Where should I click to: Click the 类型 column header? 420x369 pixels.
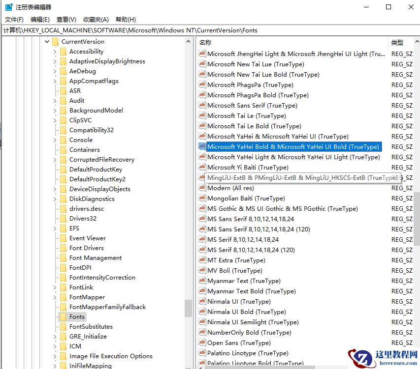(397, 42)
